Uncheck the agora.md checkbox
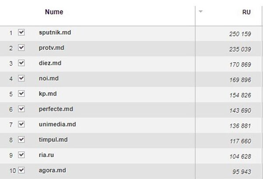 point(21,170)
